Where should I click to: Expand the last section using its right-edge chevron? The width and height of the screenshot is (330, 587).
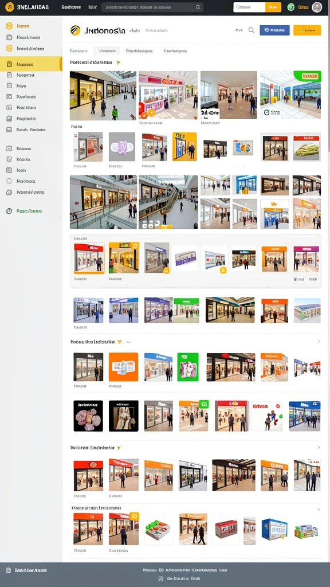click(x=319, y=509)
